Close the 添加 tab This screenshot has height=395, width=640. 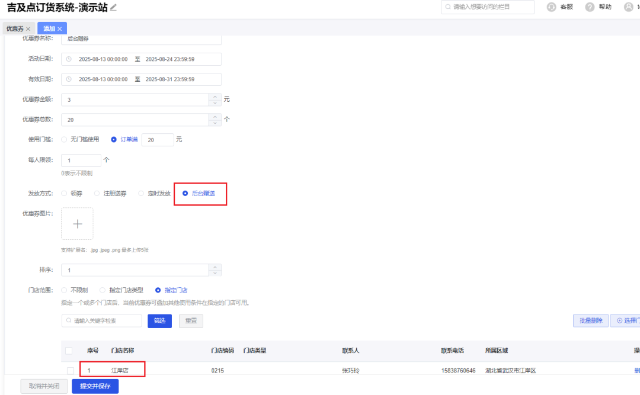click(x=60, y=29)
